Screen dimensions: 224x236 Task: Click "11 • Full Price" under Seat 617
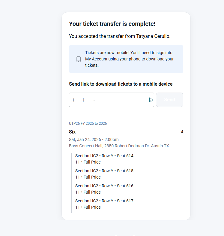tap(88, 207)
